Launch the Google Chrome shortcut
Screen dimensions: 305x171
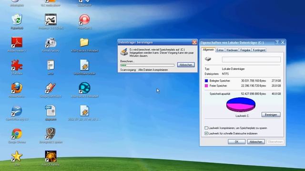[17, 133]
